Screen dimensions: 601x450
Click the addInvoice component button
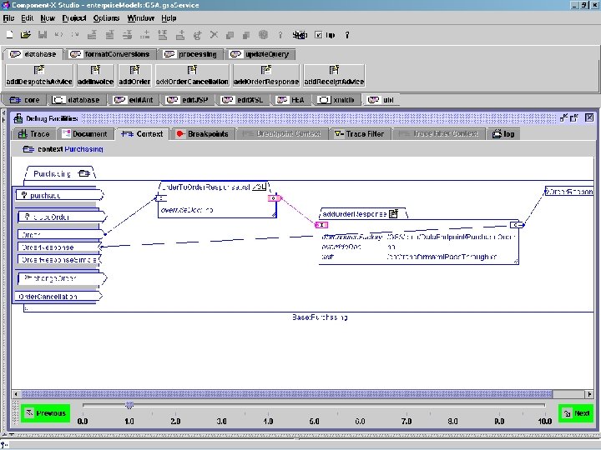pyautogui.click(x=95, y=75)
